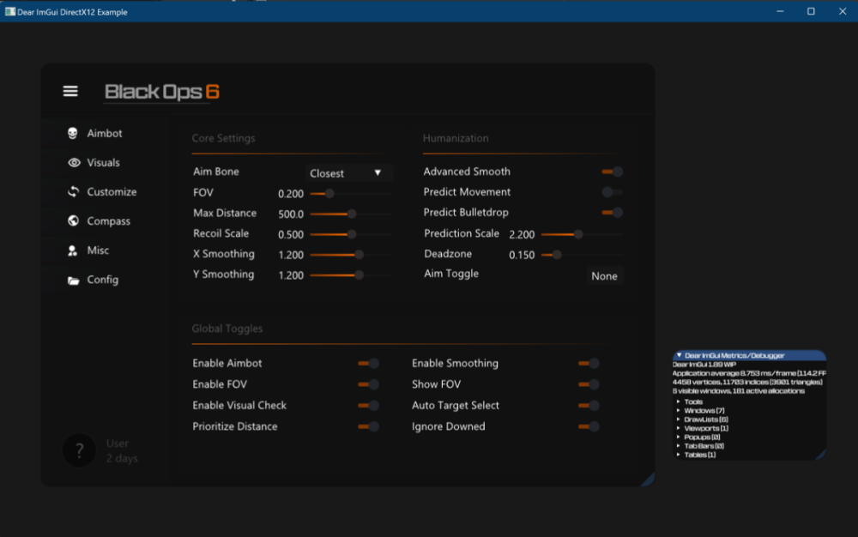Expand the Tools tree node

pos(679,401)
